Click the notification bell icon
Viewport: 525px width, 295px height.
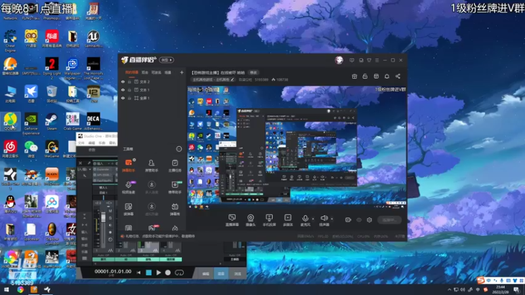(387, 76)
